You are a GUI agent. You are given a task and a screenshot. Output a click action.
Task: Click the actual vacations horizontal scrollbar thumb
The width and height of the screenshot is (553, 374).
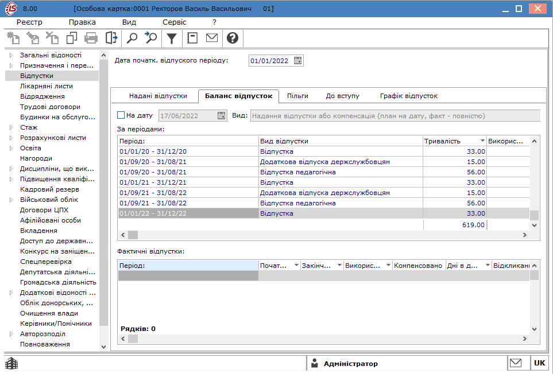(133, 339)
